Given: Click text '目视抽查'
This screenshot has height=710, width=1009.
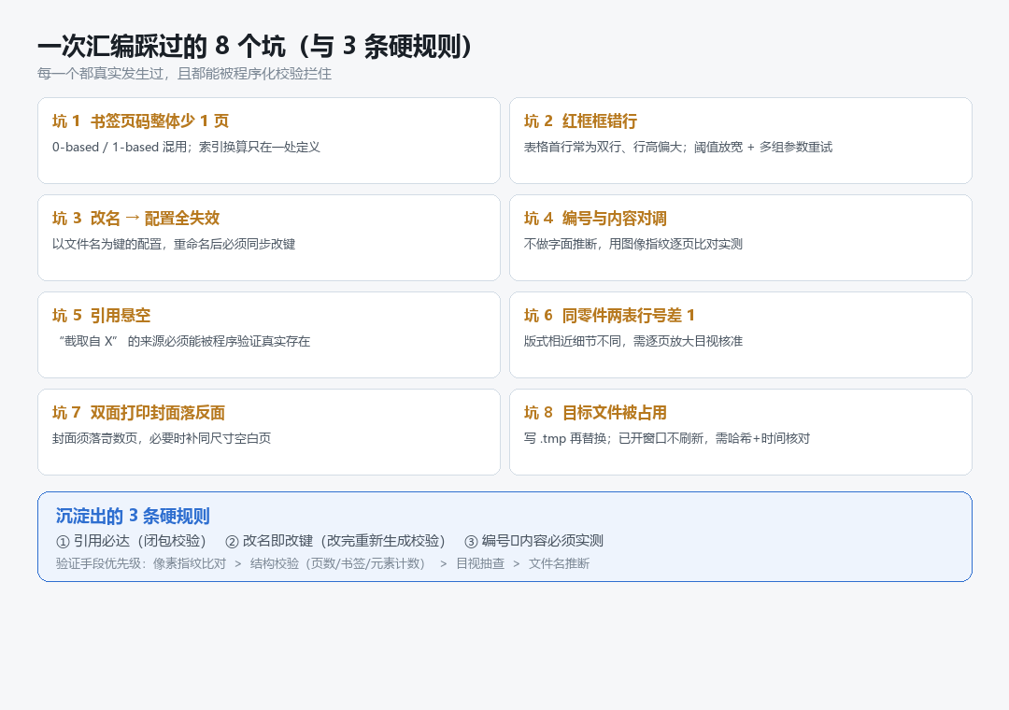Looking at the screenshot, I should click(480, 564).
